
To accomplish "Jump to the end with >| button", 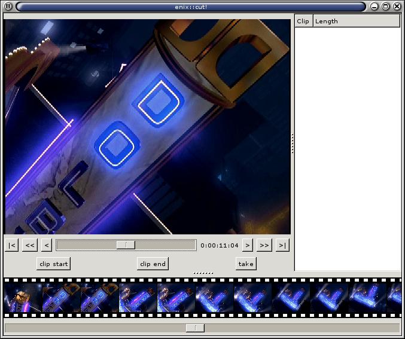I will click(x=282, y=245).
